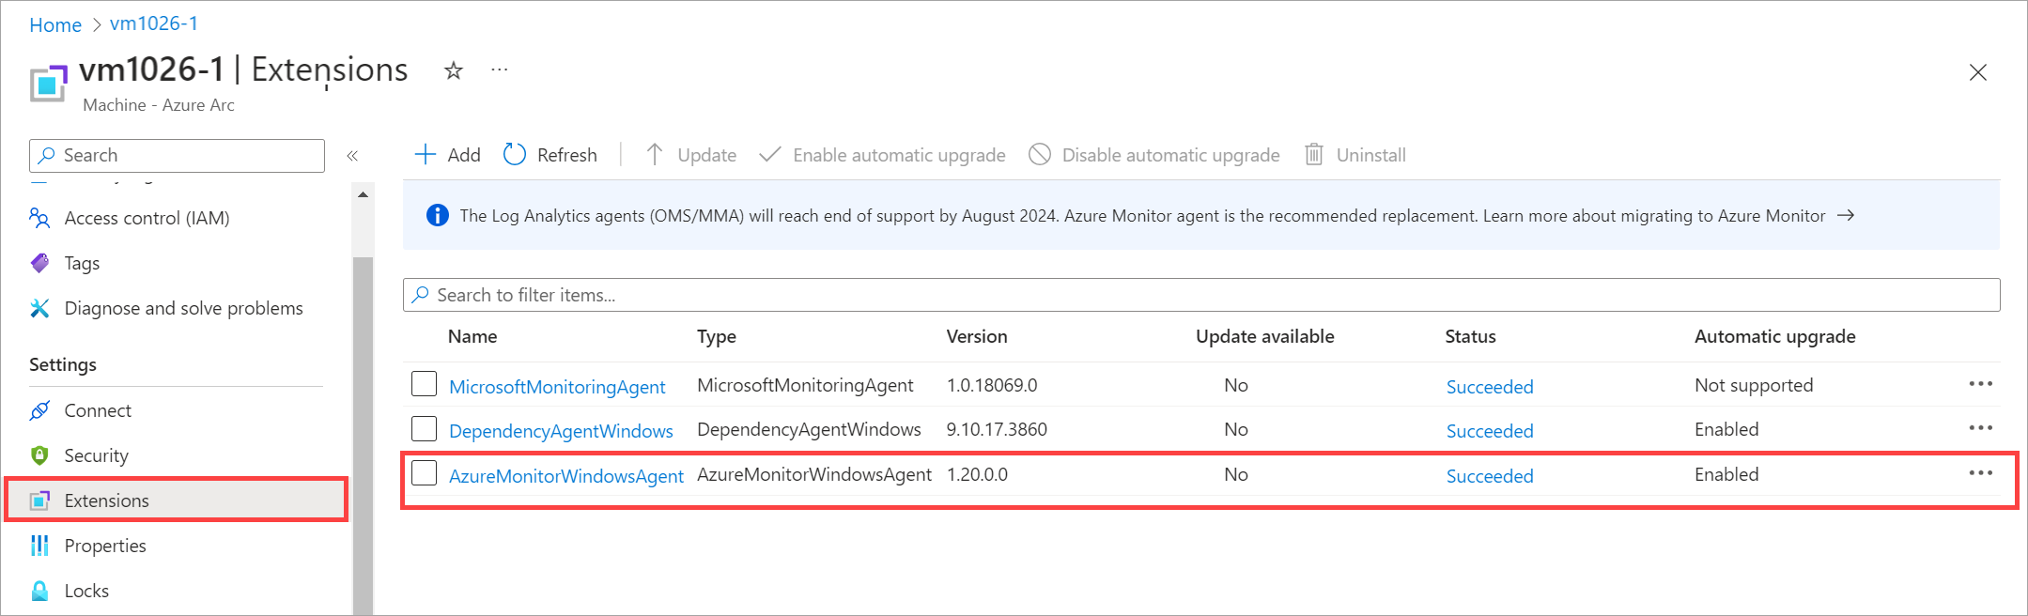Click the Disable automatic upgrade circle icon
2028x616 pixels.
tap(1040, 154)
